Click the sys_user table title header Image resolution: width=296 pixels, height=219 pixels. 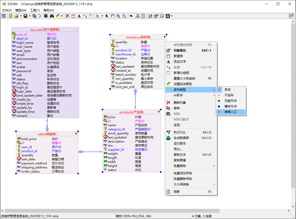click(x=45, y=29)
